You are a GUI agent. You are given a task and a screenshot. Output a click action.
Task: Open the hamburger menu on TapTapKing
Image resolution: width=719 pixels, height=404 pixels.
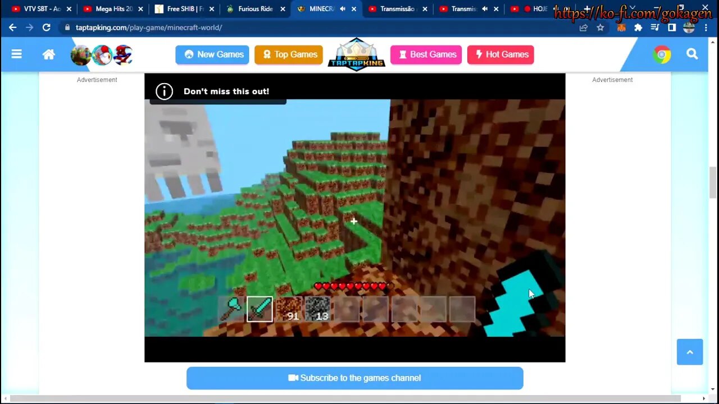click(16, 54)
